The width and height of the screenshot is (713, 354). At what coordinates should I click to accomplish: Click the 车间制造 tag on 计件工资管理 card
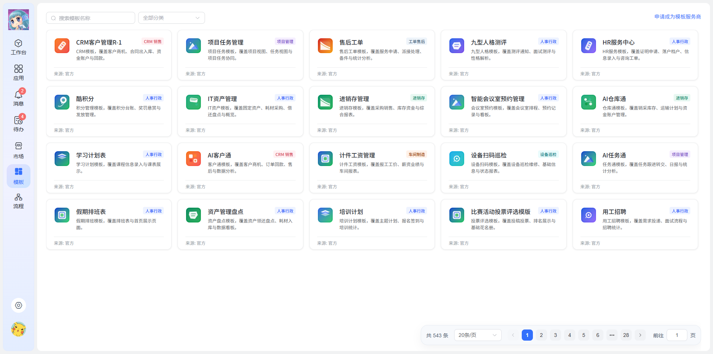pos(417,155)
